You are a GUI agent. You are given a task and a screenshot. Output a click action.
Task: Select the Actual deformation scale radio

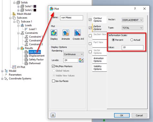132,40
